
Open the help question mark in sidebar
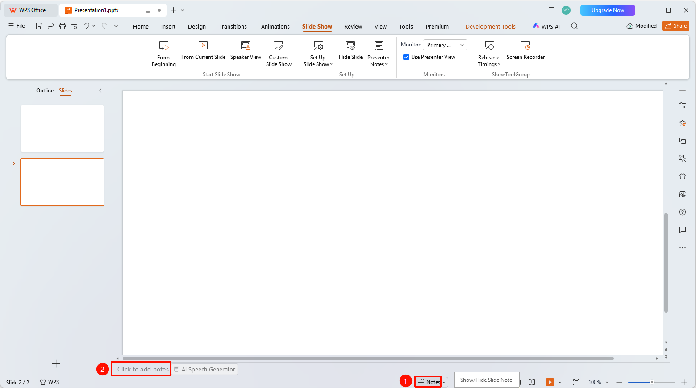coord(683,212)
